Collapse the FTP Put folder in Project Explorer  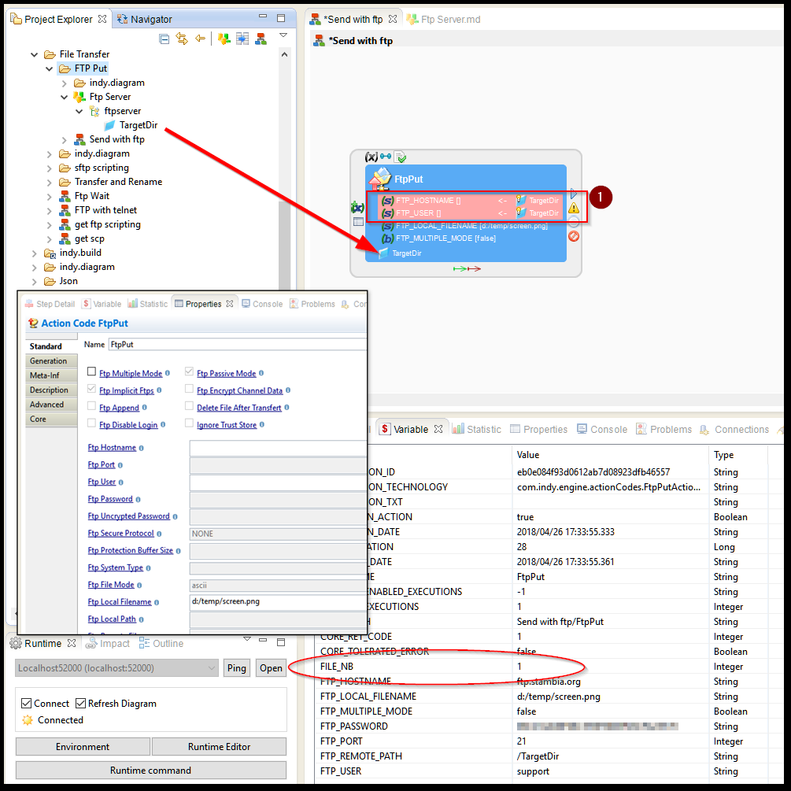(x=49, y=68)
